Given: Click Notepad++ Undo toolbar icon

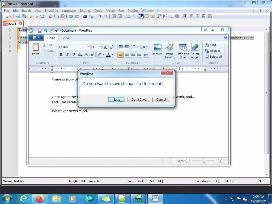Looking at the screenshot, I should [71, 16].
